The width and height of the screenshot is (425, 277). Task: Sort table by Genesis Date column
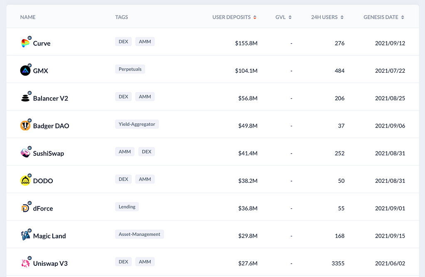(383, 17)
